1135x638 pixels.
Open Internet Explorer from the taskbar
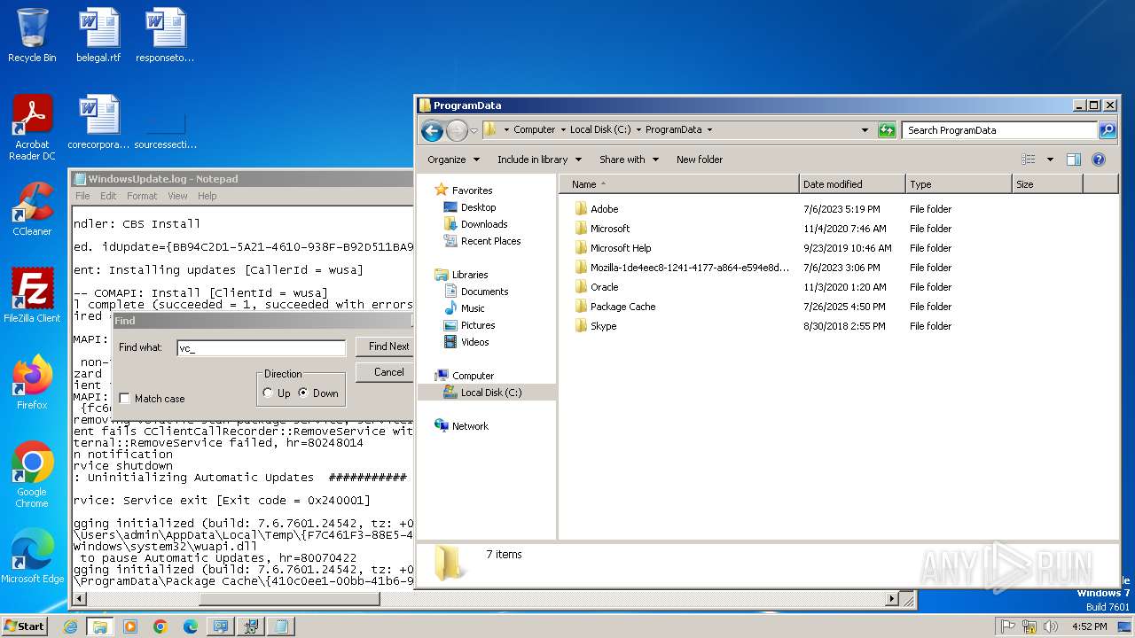tap(70, 626)
